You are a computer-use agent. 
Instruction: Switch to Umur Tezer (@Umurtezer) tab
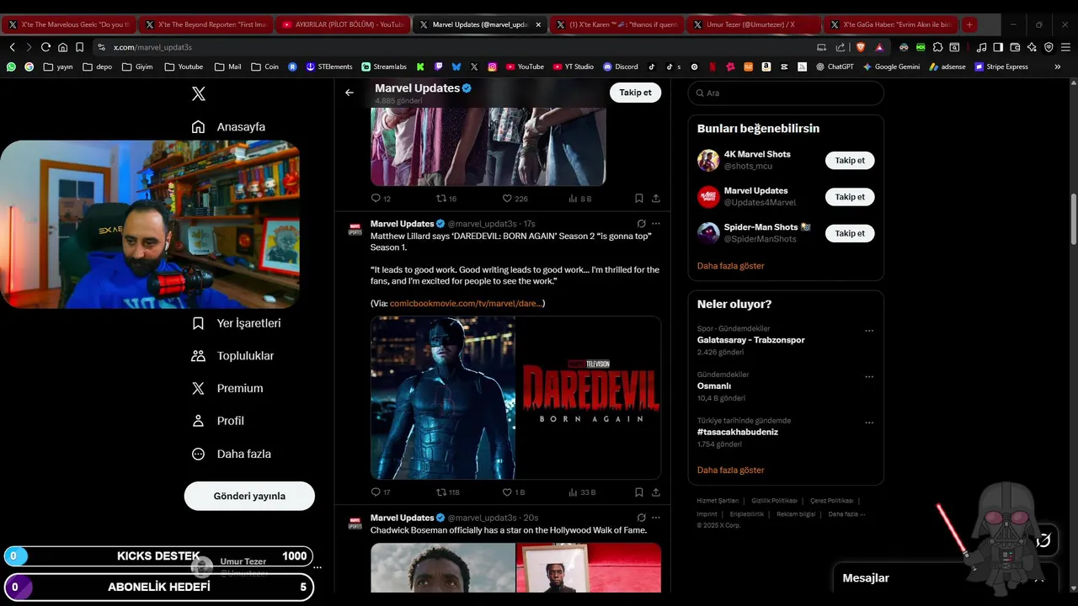752,24
